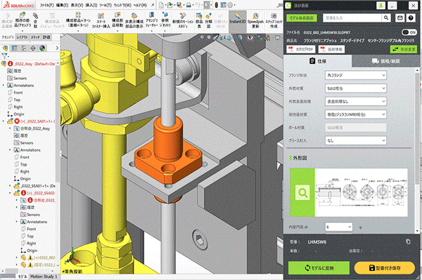
Task: Click the search magnifier next to part number field
Action: pyautogui.click(x=386, y=18)
